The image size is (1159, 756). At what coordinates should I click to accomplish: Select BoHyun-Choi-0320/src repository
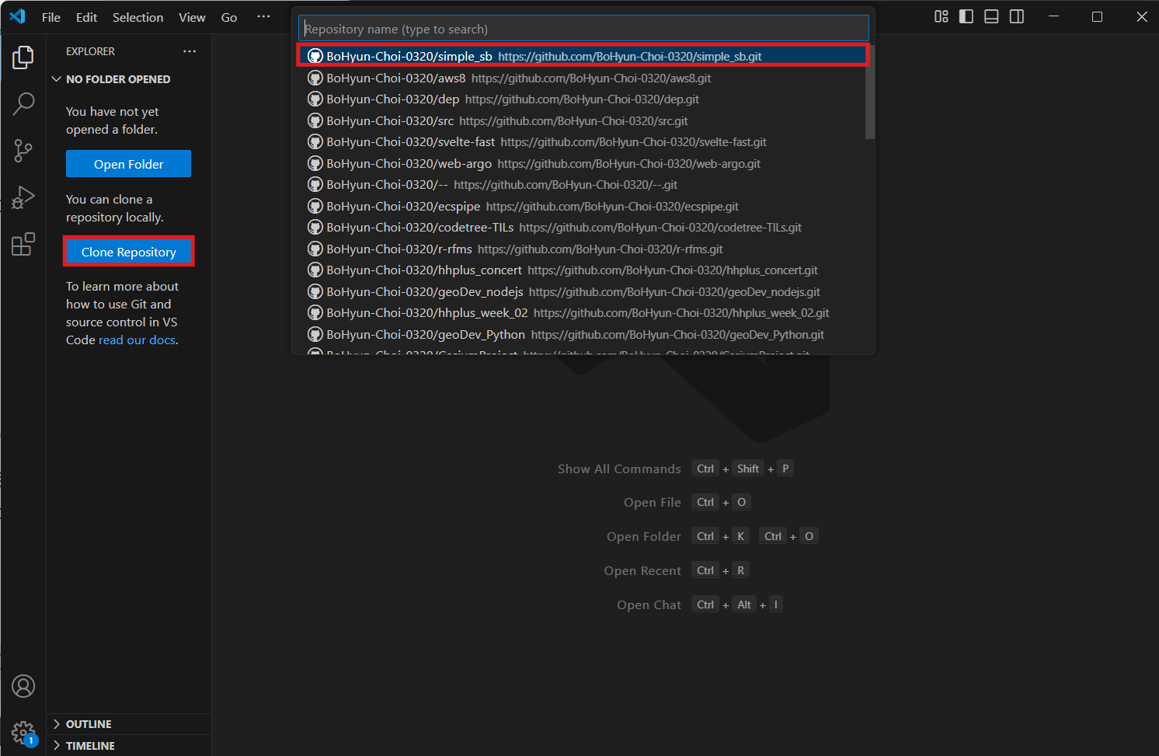click(582, 120)
